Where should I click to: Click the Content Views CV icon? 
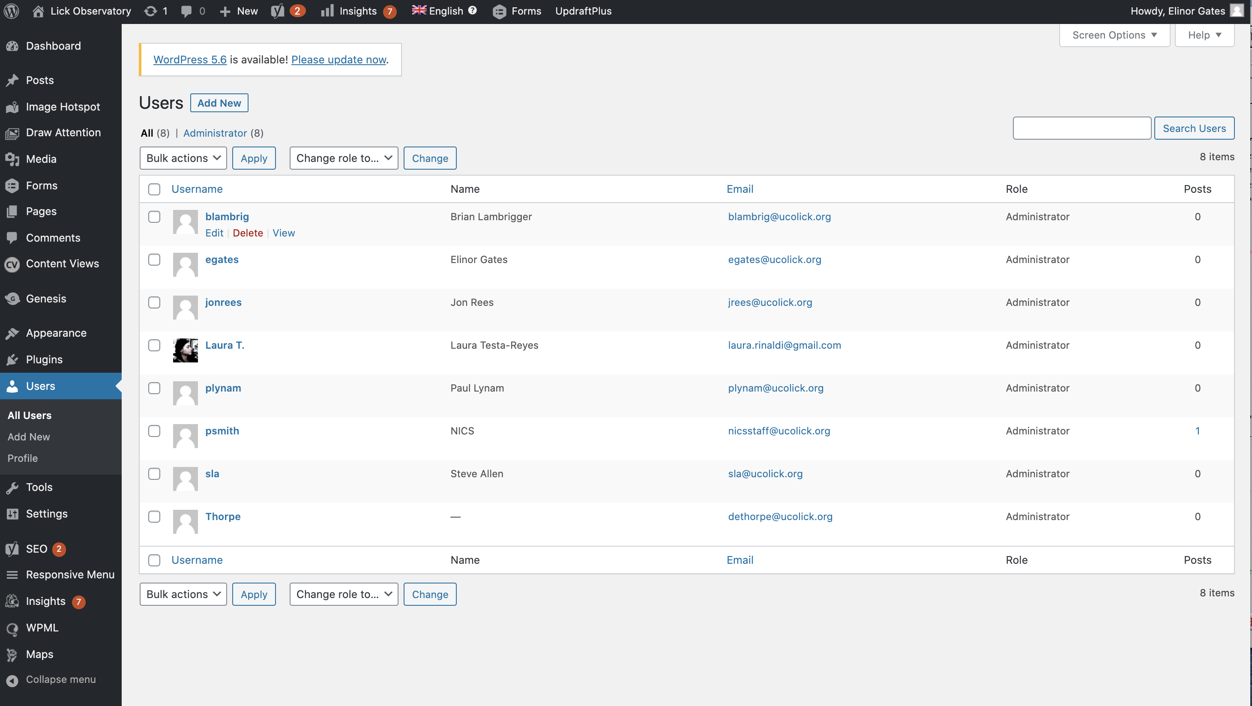[12, 264]
